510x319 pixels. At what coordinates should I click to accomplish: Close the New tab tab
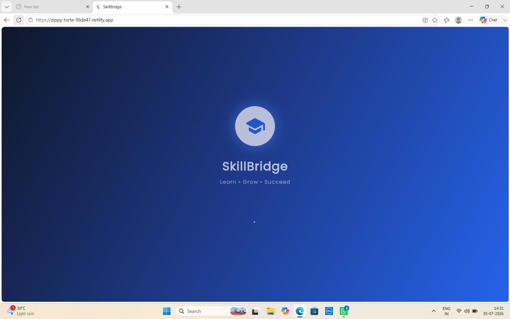(x=87, y=6)
